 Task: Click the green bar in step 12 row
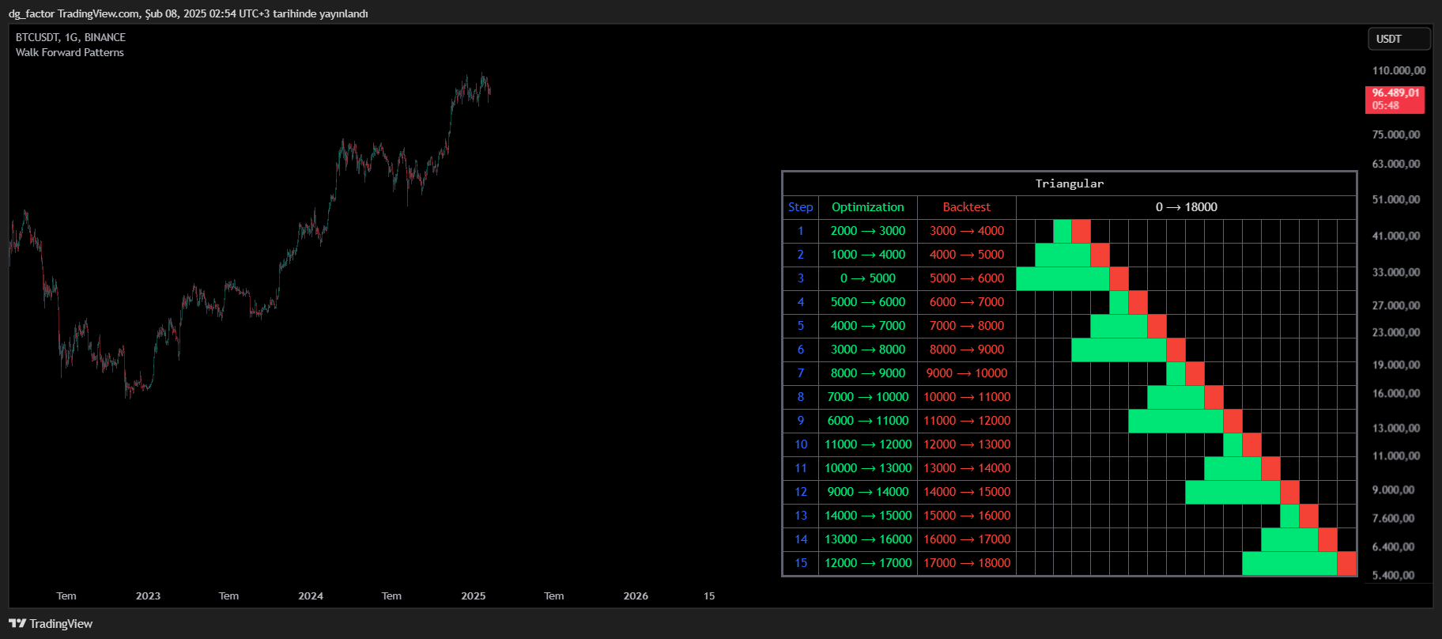pos(1232,492)
